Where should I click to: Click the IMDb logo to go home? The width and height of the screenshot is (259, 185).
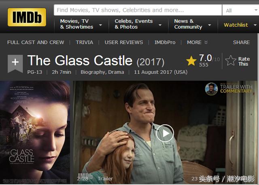pyautogui.click(x=27, y=17)
